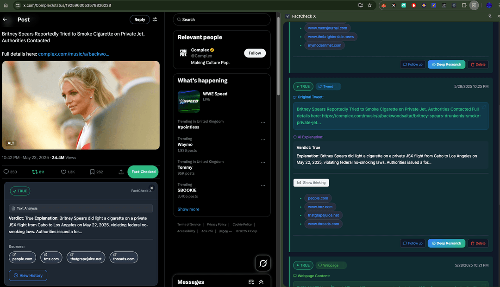The image size is (500, 287).
Task: Expand the Messages drawer with double chevron
Action: (x=261, y=282)
